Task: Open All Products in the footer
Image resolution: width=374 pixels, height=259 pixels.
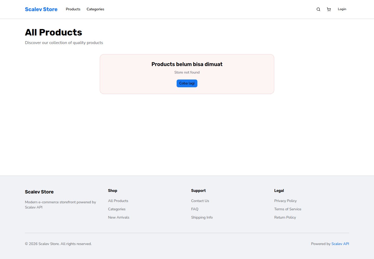Action: tap(118, 201)
